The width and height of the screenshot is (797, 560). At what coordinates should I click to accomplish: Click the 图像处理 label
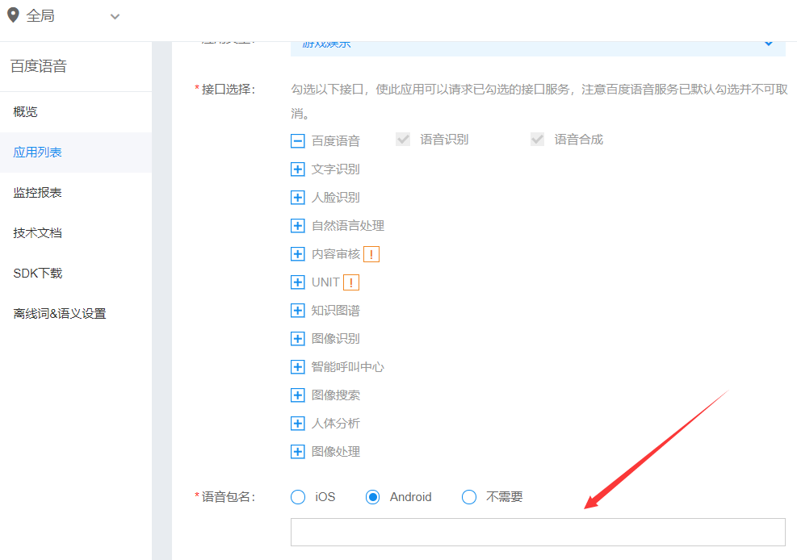pyautogui.click(x=335, y=451)
